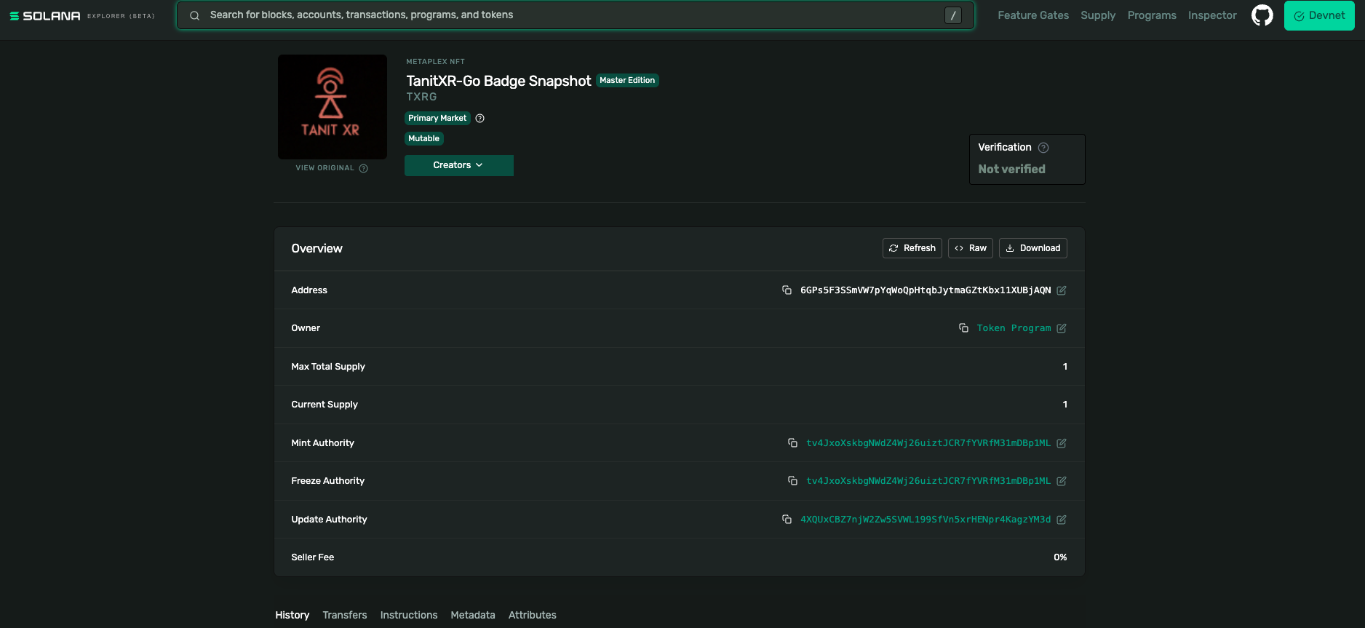1365x628 pixels.
Task: Copy the NFT address value
Action: (787, 290)
